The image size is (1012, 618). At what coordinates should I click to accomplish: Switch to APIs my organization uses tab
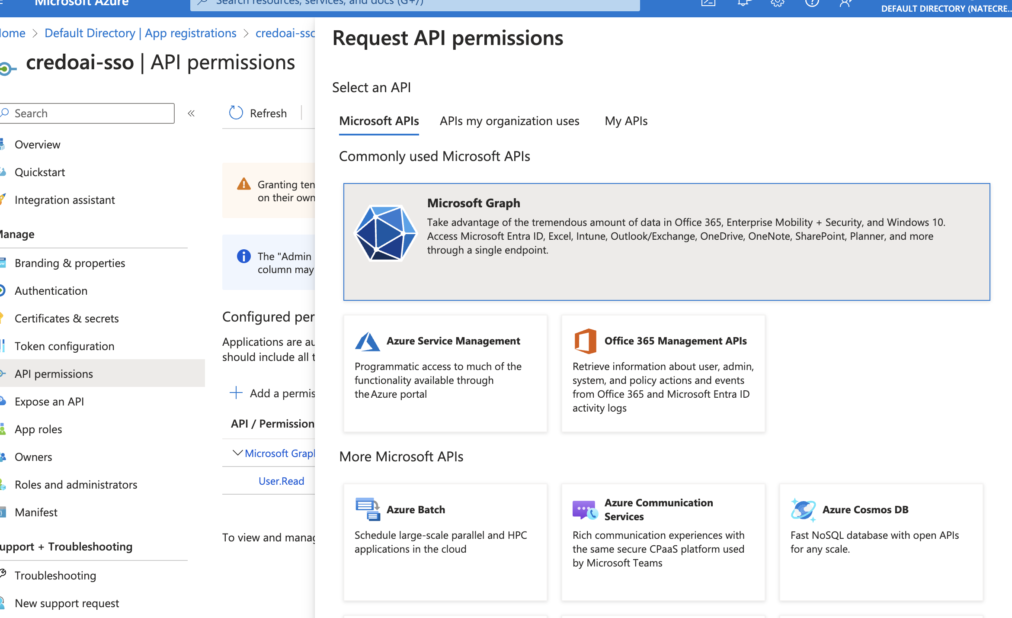click(x=509, y=121)
